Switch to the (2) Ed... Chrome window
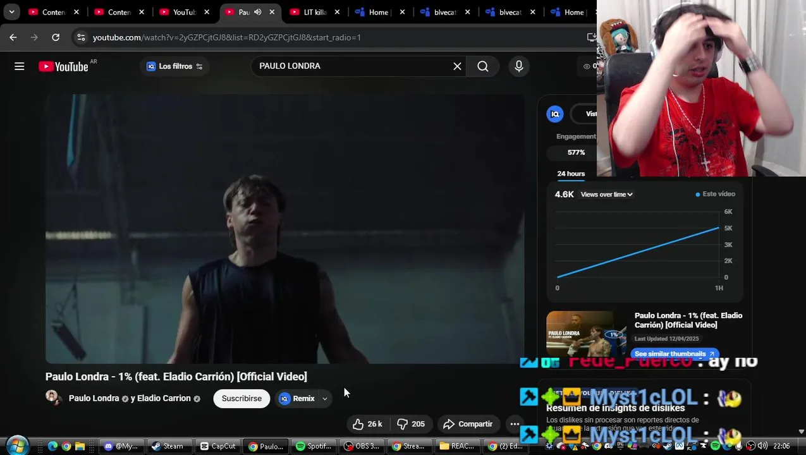This screenshot has width=806, height=455. [505, 446]
